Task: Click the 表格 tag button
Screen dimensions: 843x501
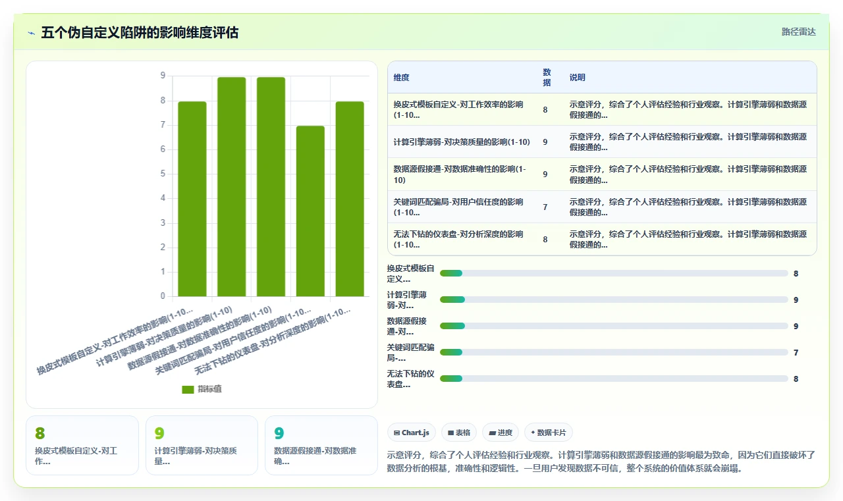Action: click(459, 433)
